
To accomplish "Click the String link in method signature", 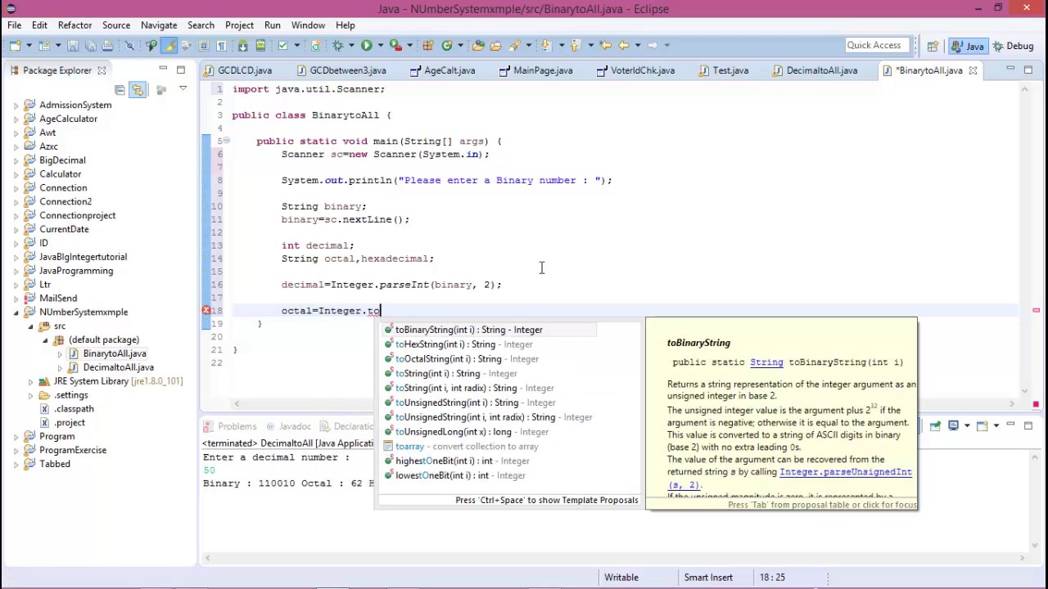I will (x=766, y=362).
